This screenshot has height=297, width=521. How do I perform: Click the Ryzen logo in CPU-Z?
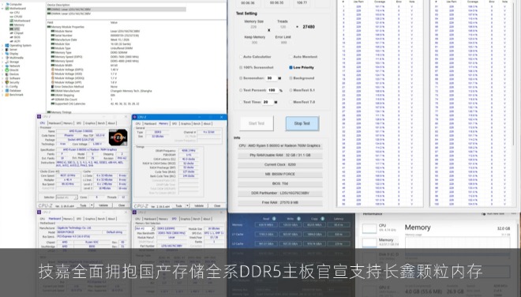(x=118, y=137)
